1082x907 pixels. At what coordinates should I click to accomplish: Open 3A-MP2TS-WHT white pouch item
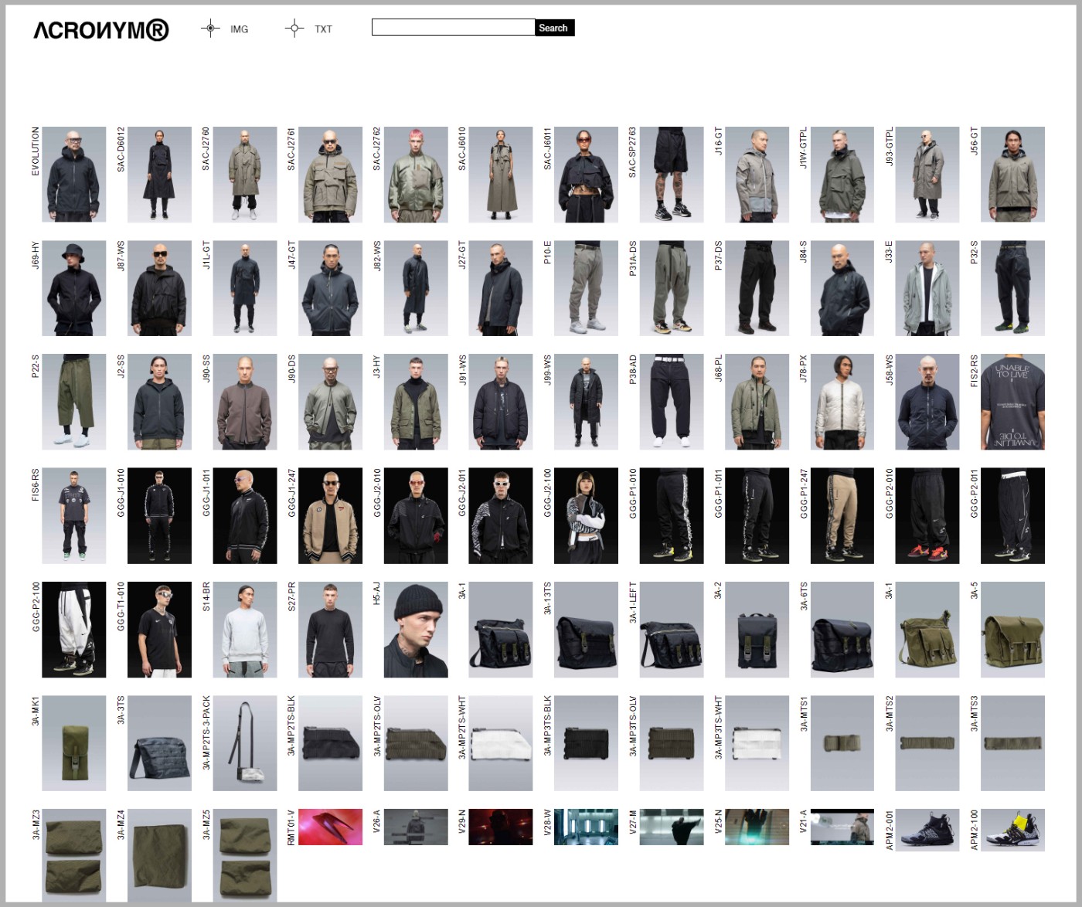[x=501, y=743]
